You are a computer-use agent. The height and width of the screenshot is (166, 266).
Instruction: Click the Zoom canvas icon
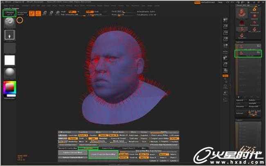click(x=225, y=26)
